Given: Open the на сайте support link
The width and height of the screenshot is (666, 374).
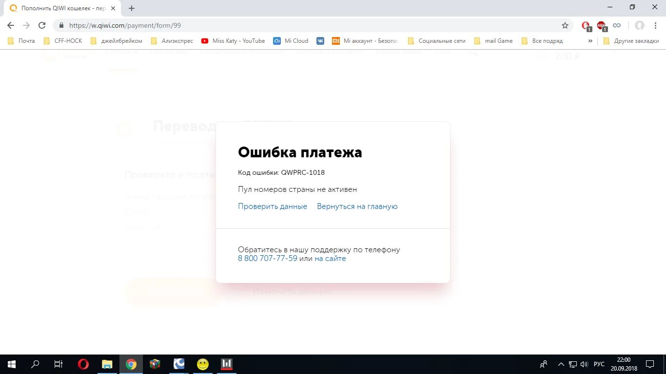Looking at the screenshot, I should pyautogui.click(x=330, y=259).
